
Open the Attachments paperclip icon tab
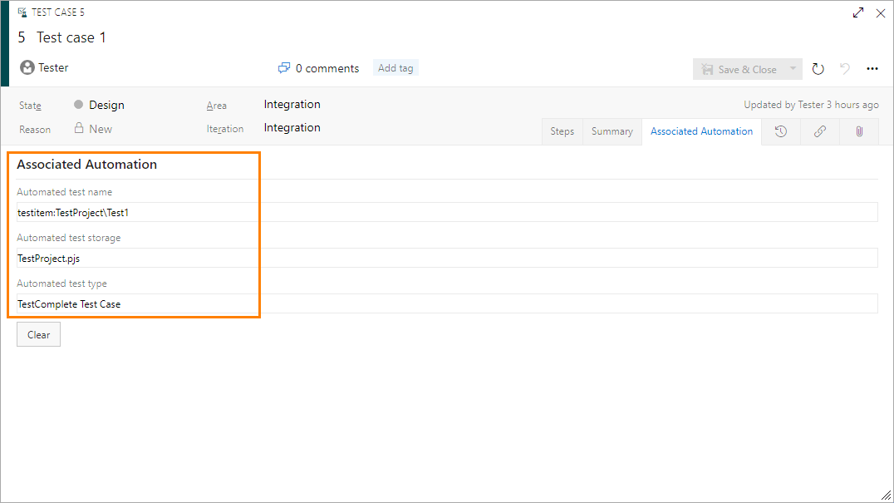point(859,131)
